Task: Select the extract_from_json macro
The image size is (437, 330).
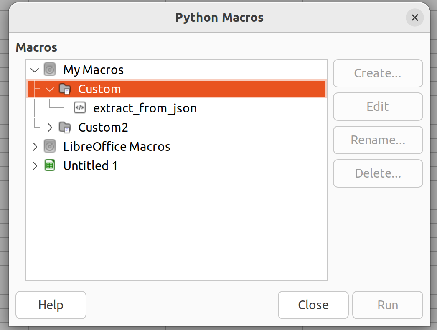Action: 145,108
